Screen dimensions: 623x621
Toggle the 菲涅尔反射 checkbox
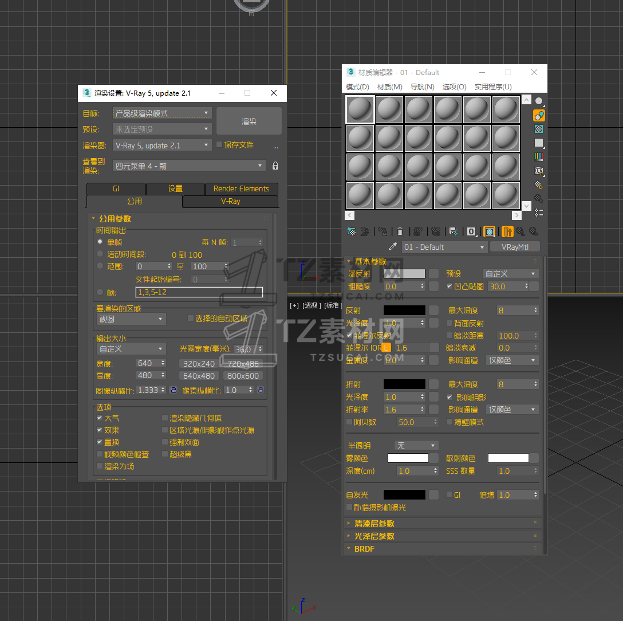pyautogui.click(x=349, y=336)
